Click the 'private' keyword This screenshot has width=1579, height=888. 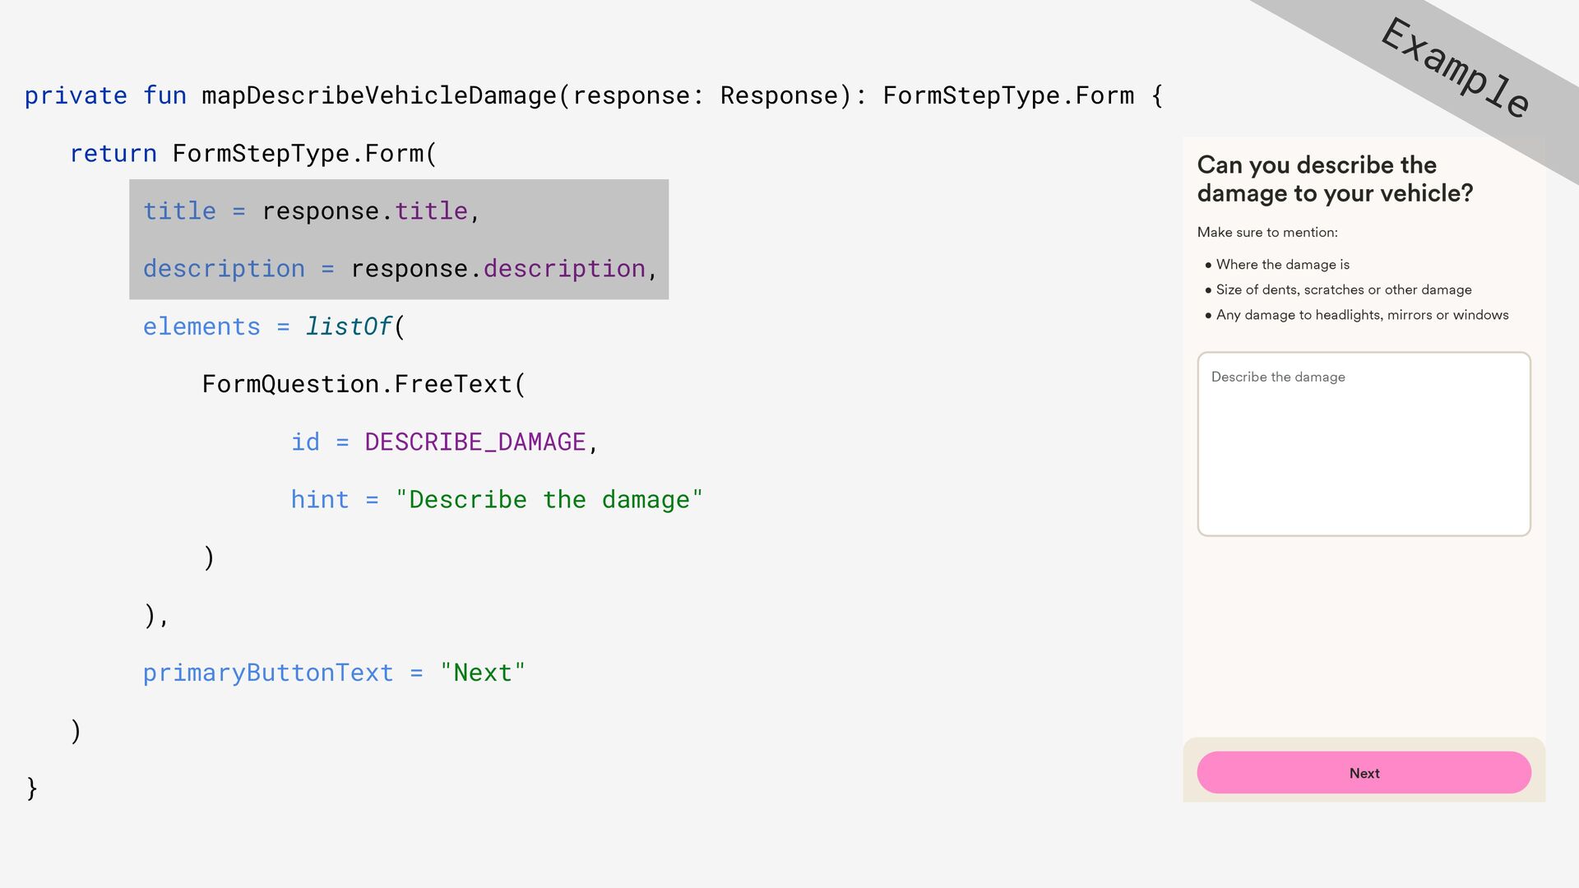76,96
